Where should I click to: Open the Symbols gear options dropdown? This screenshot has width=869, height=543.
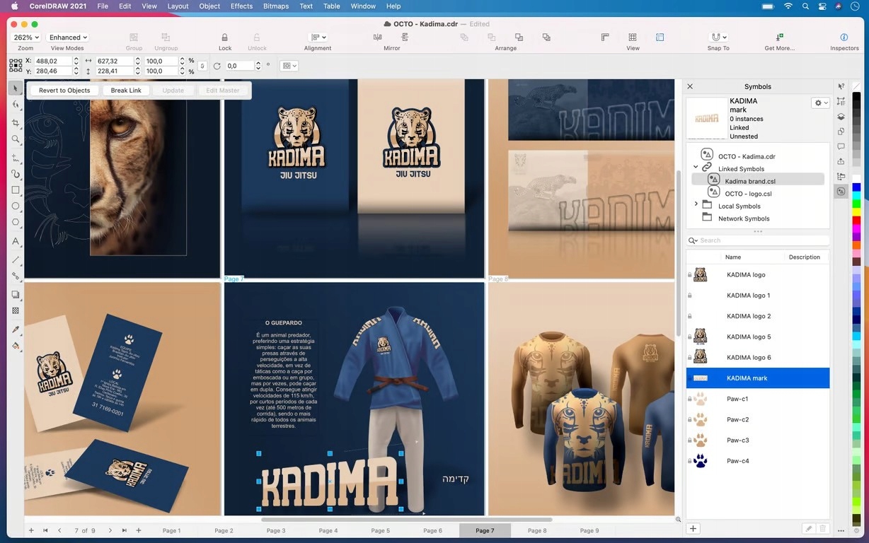(820, 103)
